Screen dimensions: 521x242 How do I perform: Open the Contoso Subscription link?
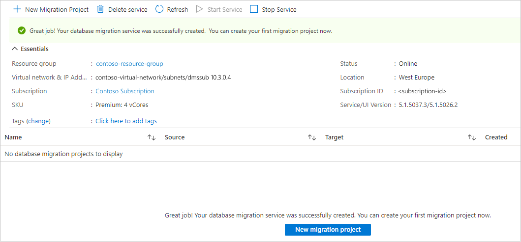125,91
